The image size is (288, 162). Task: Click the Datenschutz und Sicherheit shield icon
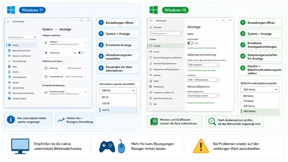[9, 93]
